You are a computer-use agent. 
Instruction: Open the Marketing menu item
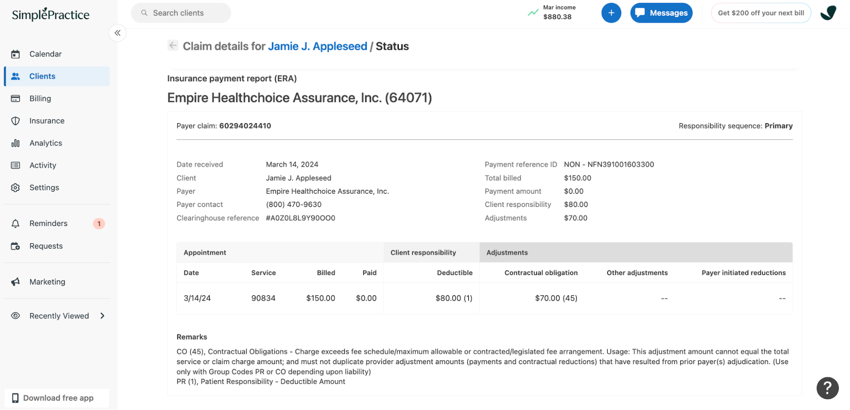(57, 282)
